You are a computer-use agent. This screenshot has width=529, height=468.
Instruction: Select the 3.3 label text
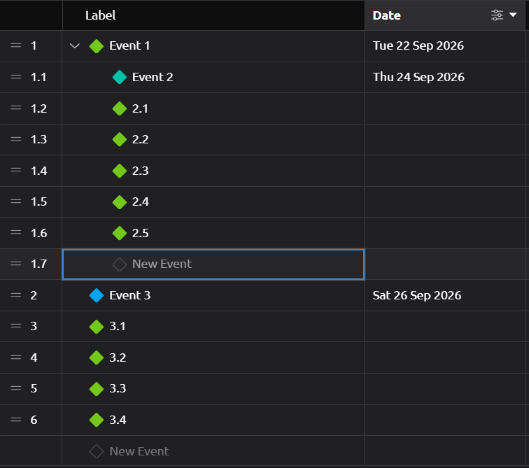point(118,388)
